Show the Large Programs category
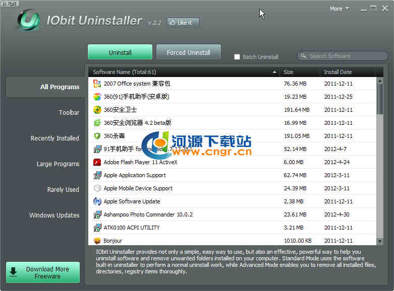 coord(58,164)
